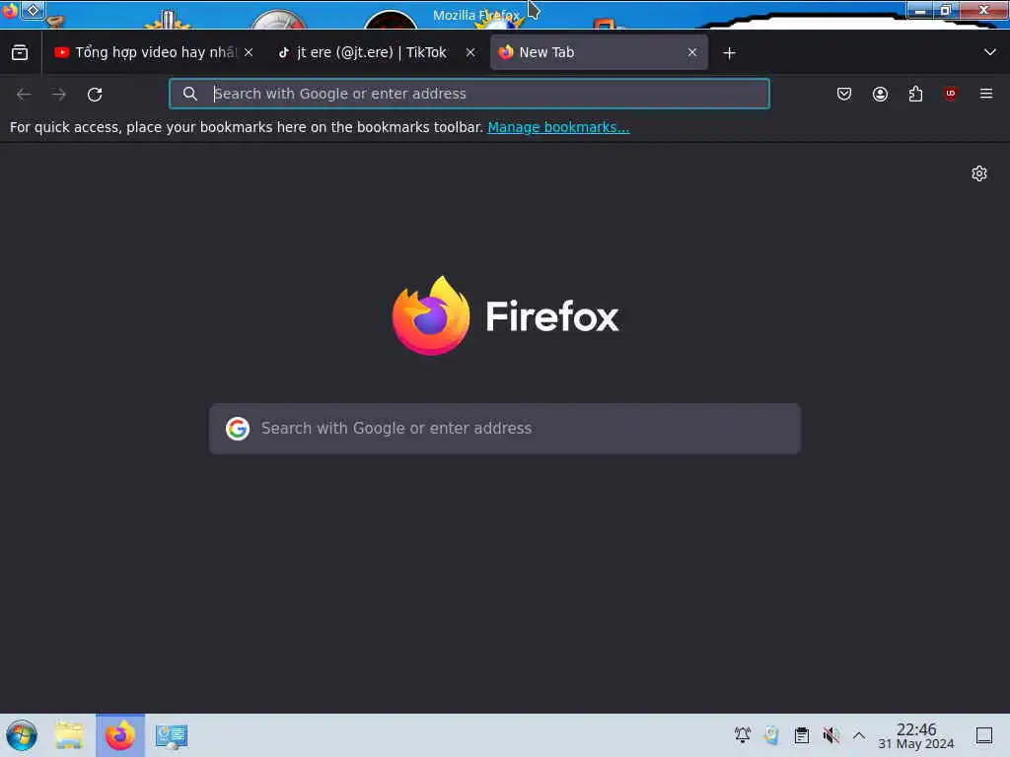Open the tray icon next to the bell
1010x757 pixels.
[771, 735]
